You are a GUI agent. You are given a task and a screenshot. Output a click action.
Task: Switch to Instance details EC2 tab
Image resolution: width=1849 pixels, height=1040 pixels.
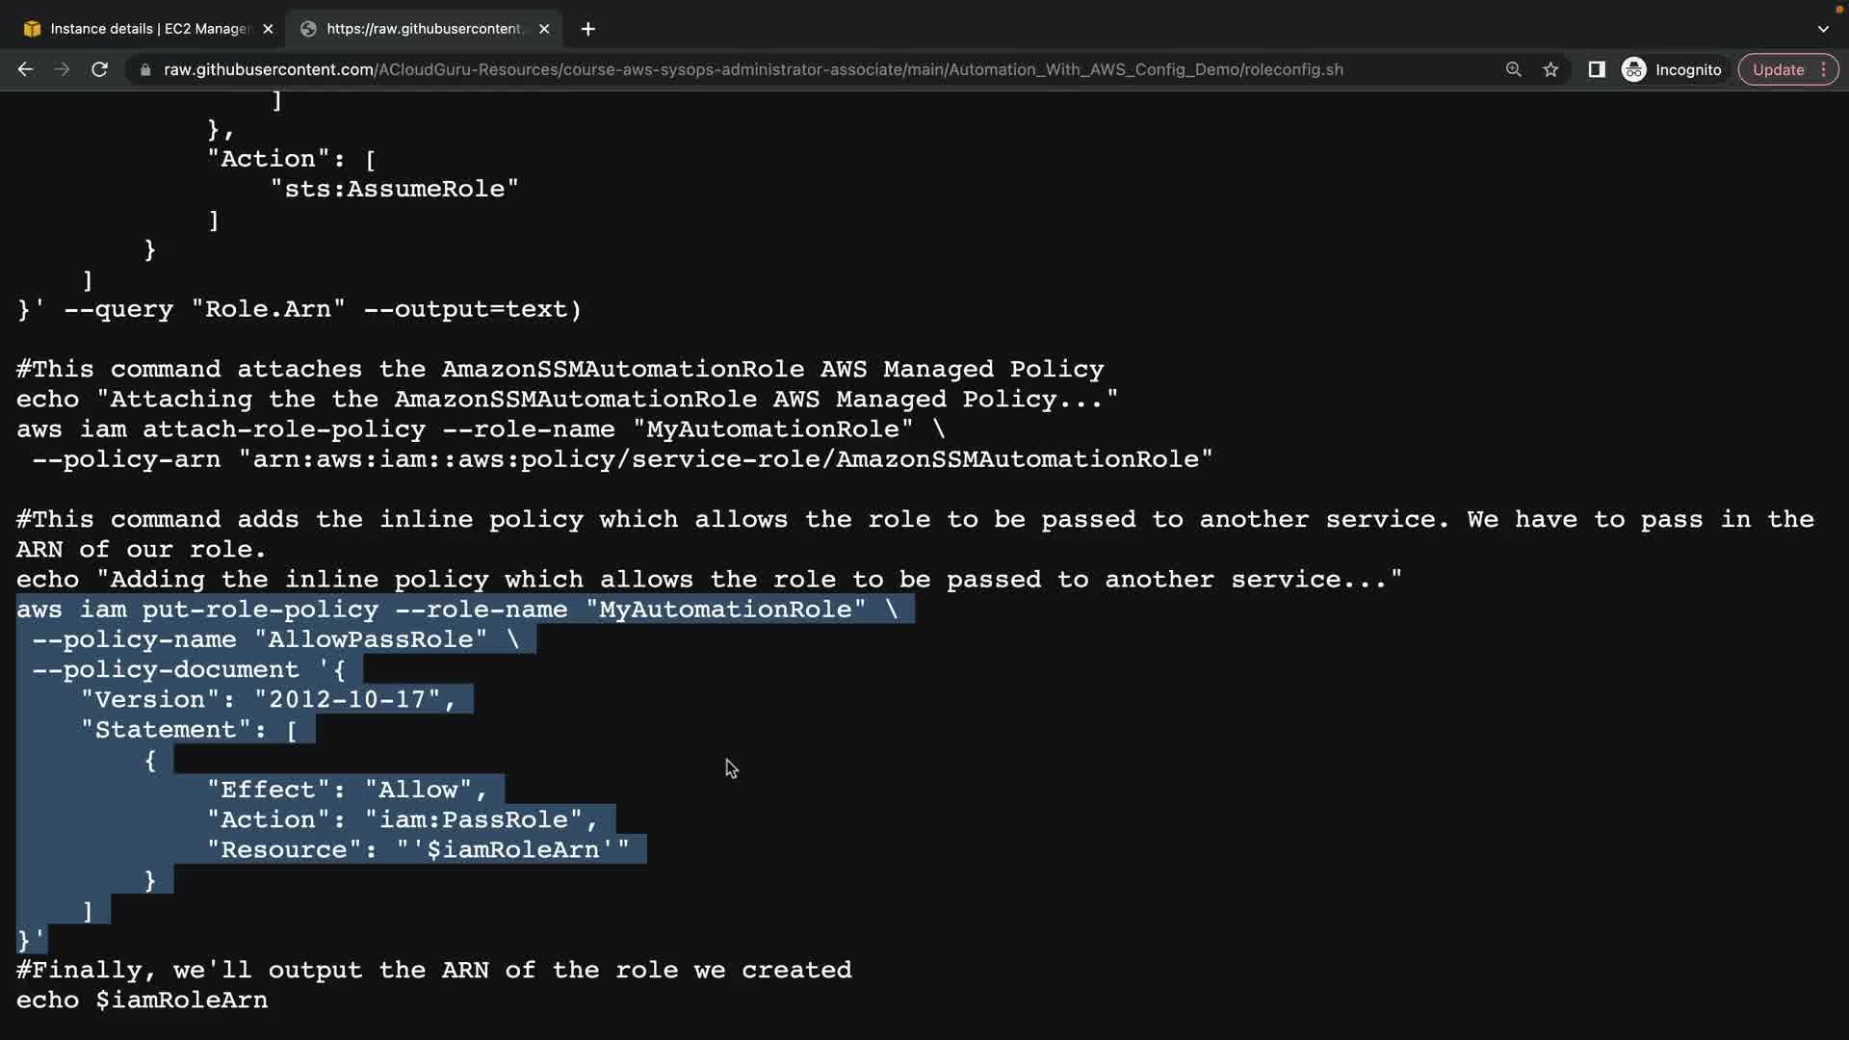(144, 29)
